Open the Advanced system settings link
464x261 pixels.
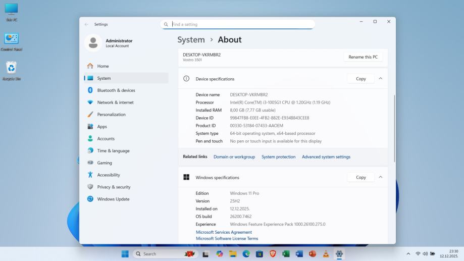326,157
